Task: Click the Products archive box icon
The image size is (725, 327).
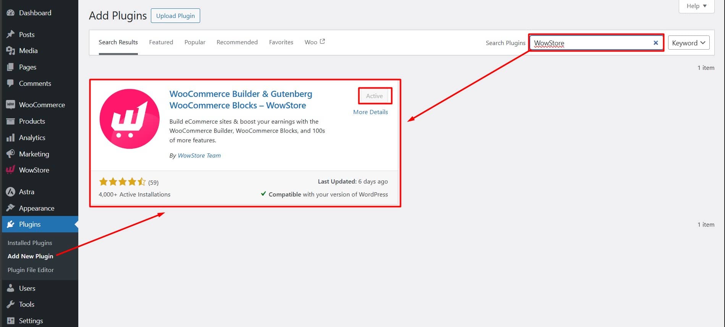Action: (x=10, y=121)
